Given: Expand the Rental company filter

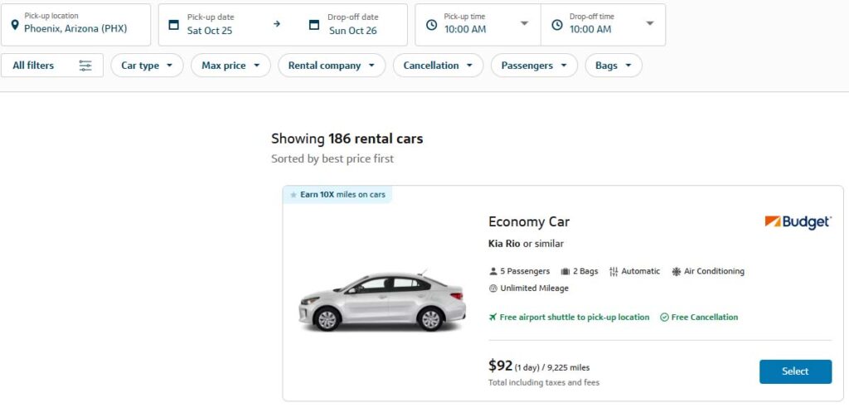Looking at the screenshot, I should (331, 66).
